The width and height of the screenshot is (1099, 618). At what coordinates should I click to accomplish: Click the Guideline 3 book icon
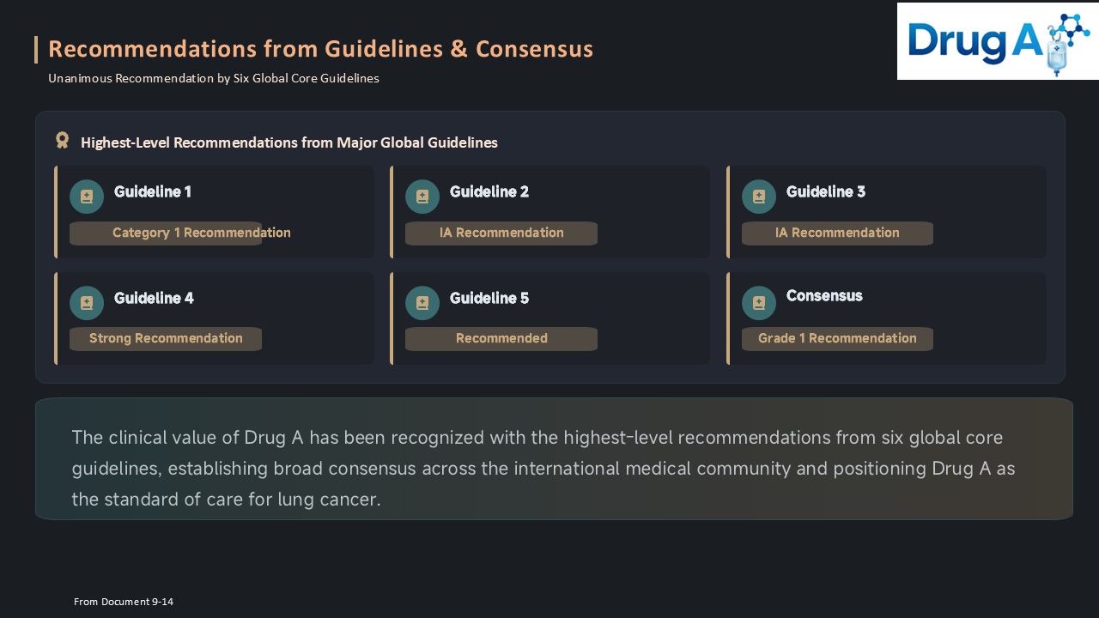(x=759, y=197)
